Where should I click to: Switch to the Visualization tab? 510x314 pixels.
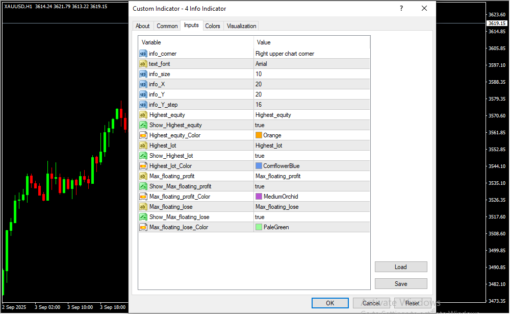(242, 26)
